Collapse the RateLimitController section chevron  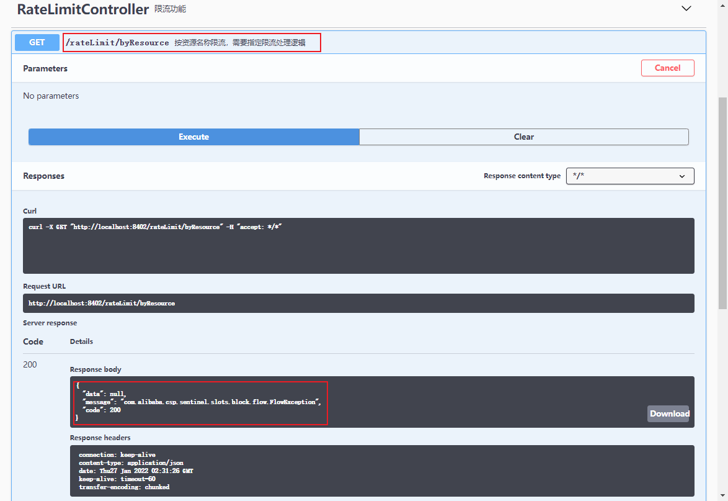pyautogui.click(x=686, y=8)
